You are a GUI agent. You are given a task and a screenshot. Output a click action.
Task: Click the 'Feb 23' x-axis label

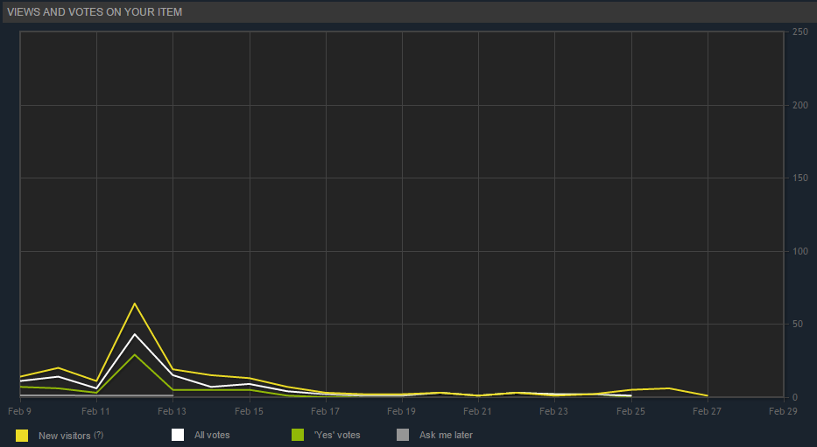554,411
